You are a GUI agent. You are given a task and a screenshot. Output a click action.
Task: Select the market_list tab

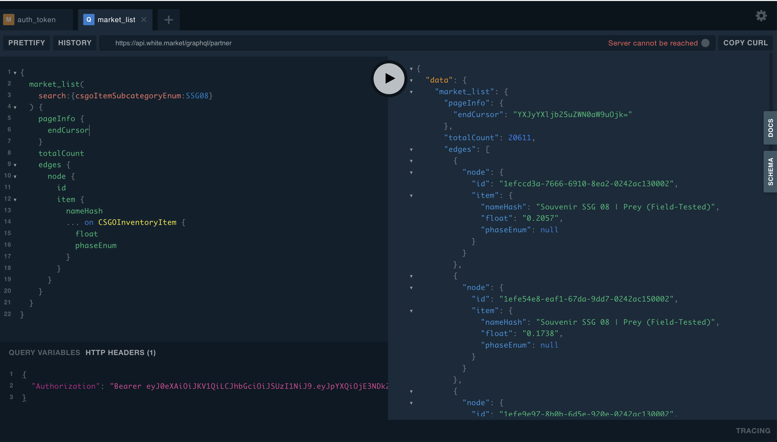click(x=115, y=20)
